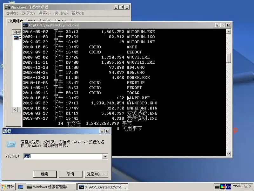Click the AXPE directory entry
Image resolution: width=254 pixels, height=191 pixels.
132,47
